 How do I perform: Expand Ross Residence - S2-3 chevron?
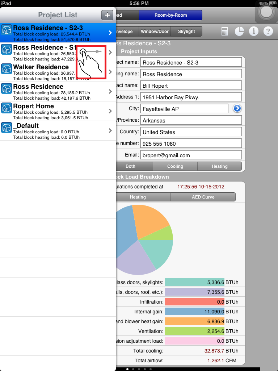point(110,33)
